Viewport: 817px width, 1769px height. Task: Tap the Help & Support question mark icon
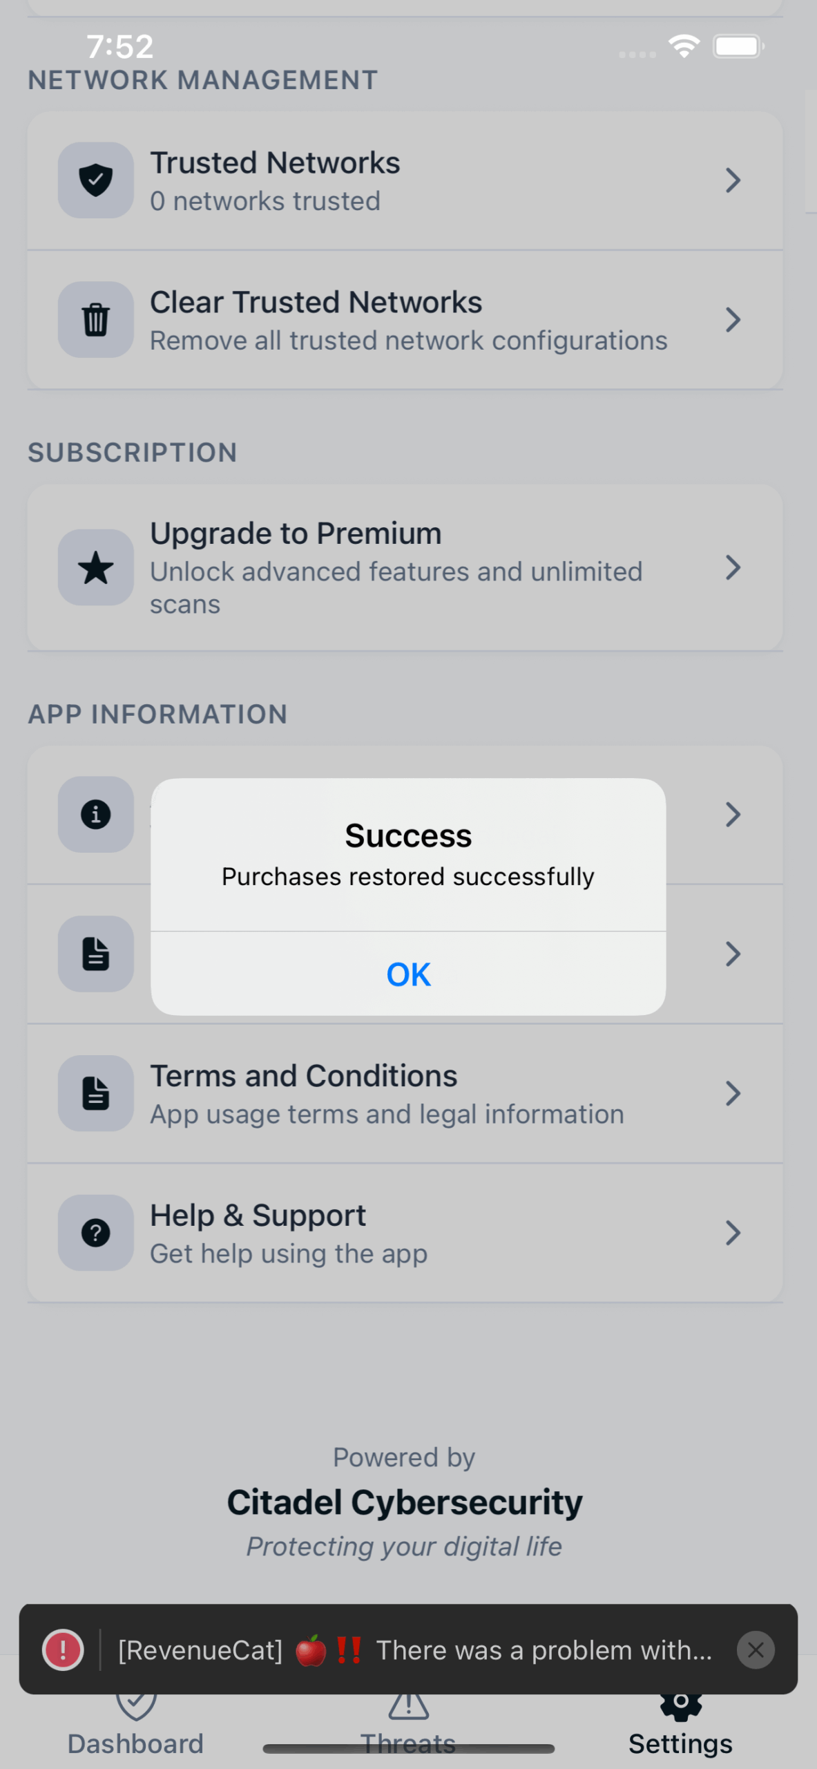point(95,1233)
